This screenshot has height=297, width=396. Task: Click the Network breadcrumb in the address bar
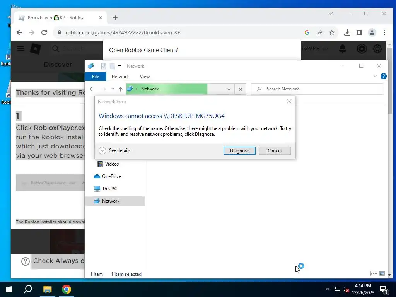[x=150, y=89]
